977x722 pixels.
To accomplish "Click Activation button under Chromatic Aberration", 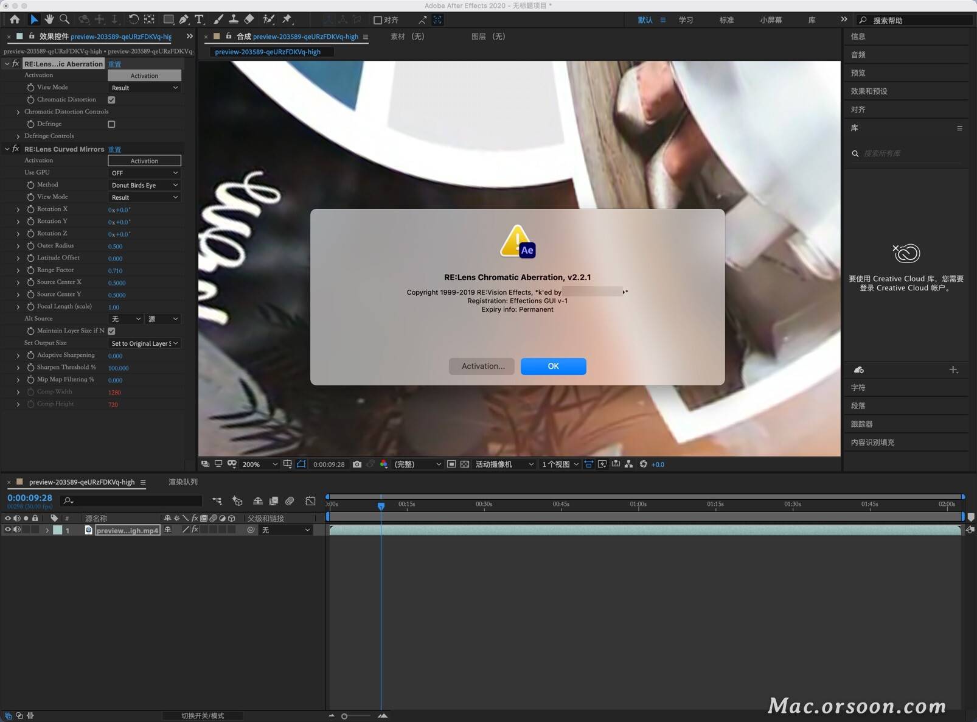I will click(x=144, y=75).
